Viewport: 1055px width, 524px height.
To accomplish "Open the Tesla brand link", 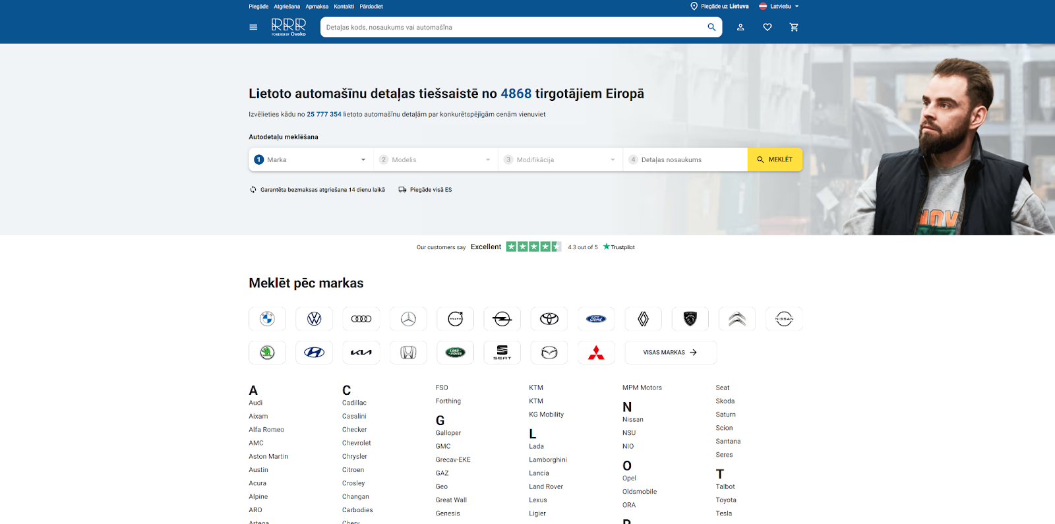I will [724, 513].
